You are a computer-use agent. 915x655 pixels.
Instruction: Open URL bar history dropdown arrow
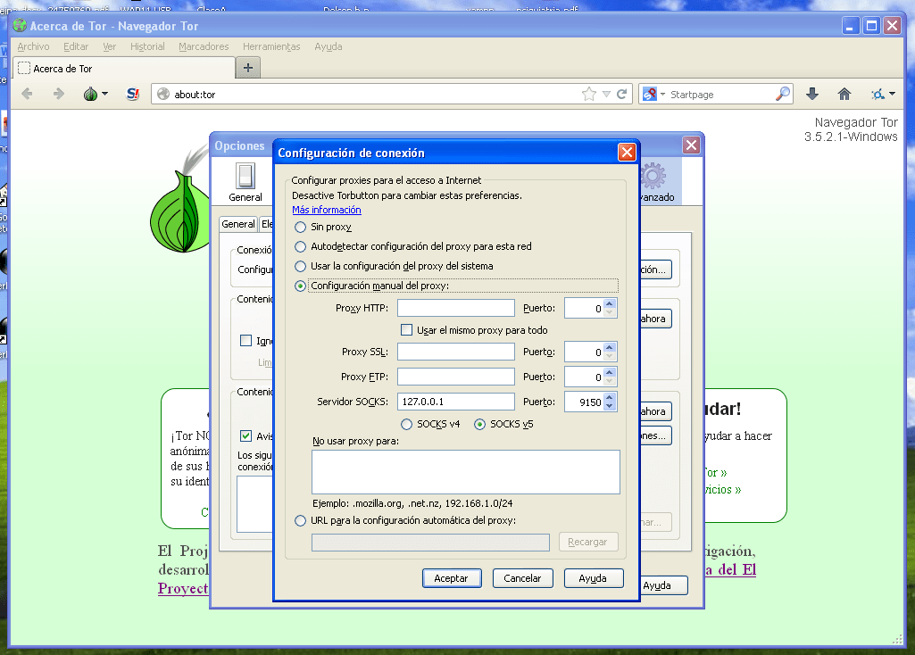point(606,94)
